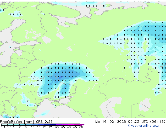Choose the 20–25 mm dark blue swatch
The image size is (166, 128).
point(47,125)
